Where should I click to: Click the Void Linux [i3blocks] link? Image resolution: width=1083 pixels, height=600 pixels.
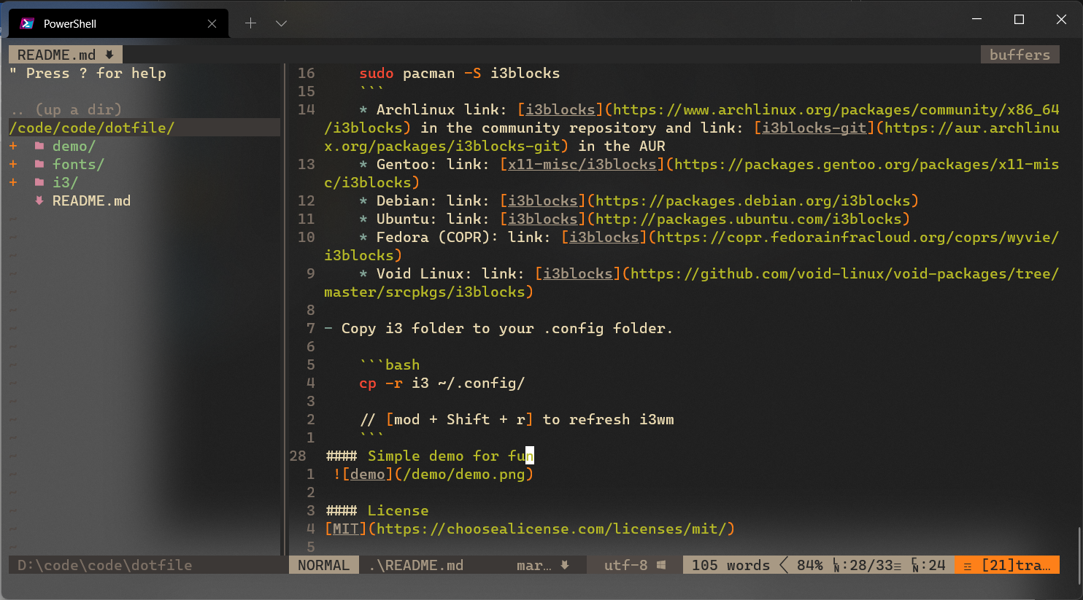tap(577, 273)
